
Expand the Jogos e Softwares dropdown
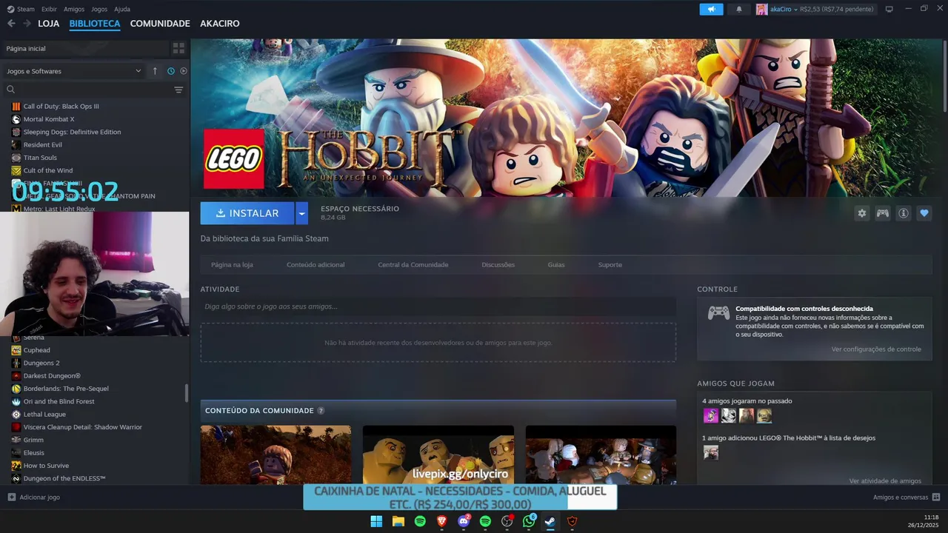73,71
